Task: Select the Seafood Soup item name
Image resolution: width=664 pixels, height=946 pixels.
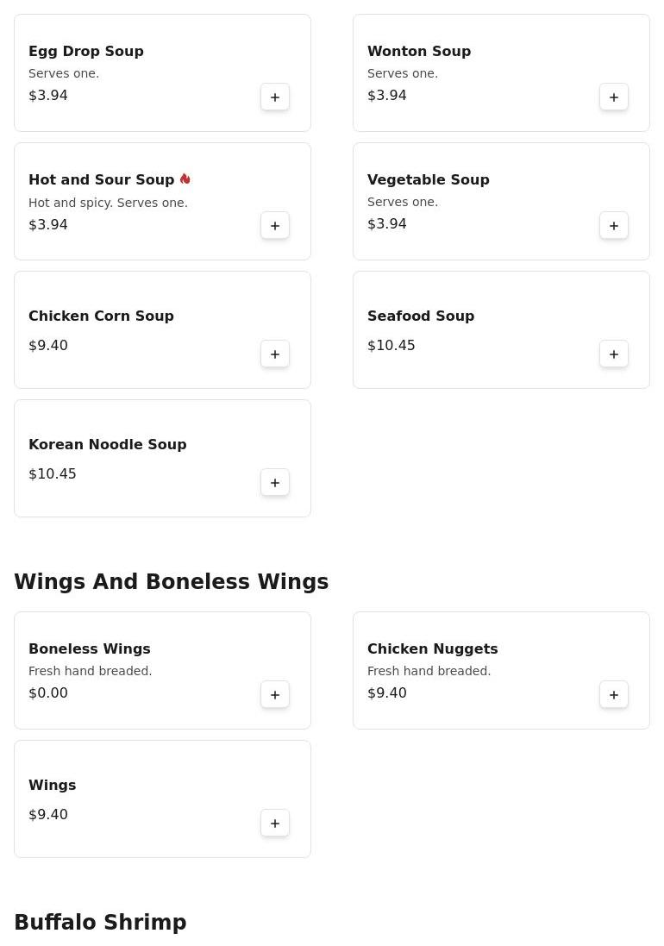Action: (x=421, y=316)
